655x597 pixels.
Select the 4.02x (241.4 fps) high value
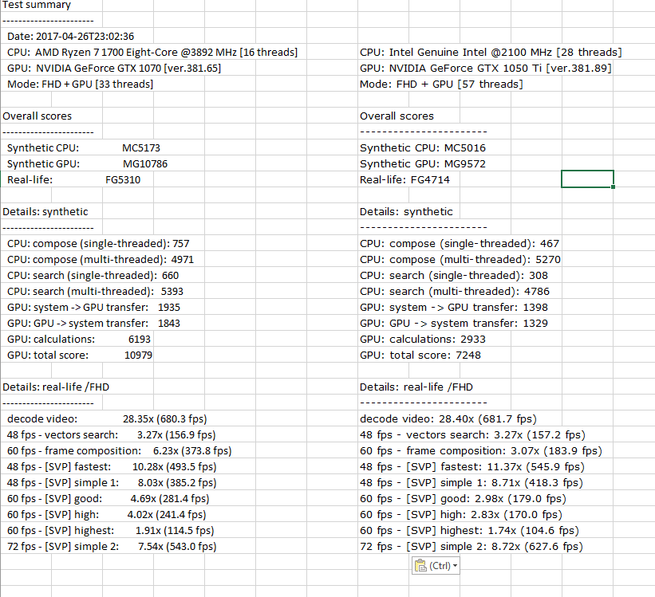pyautogui.click(x=167, y=514)
